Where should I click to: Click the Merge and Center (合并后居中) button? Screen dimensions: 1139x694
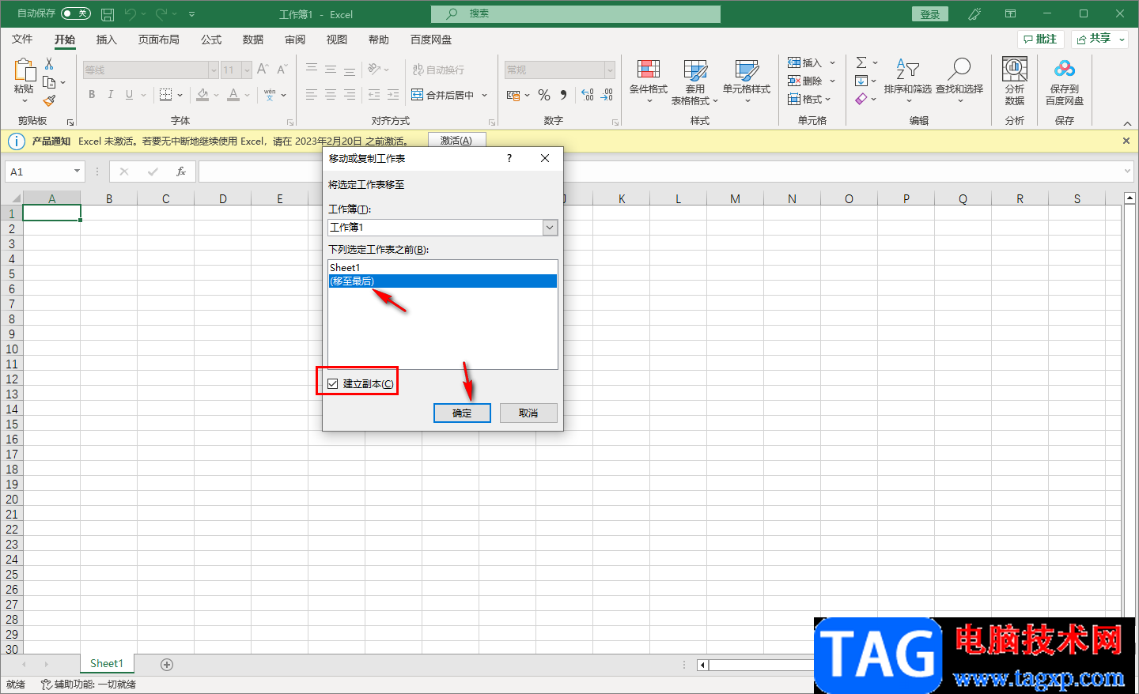[443, 95]
